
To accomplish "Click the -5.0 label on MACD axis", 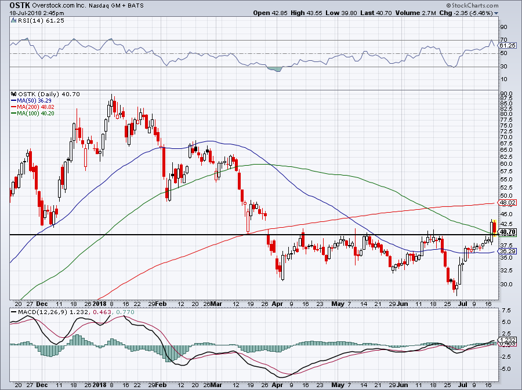I will [505, 369].
